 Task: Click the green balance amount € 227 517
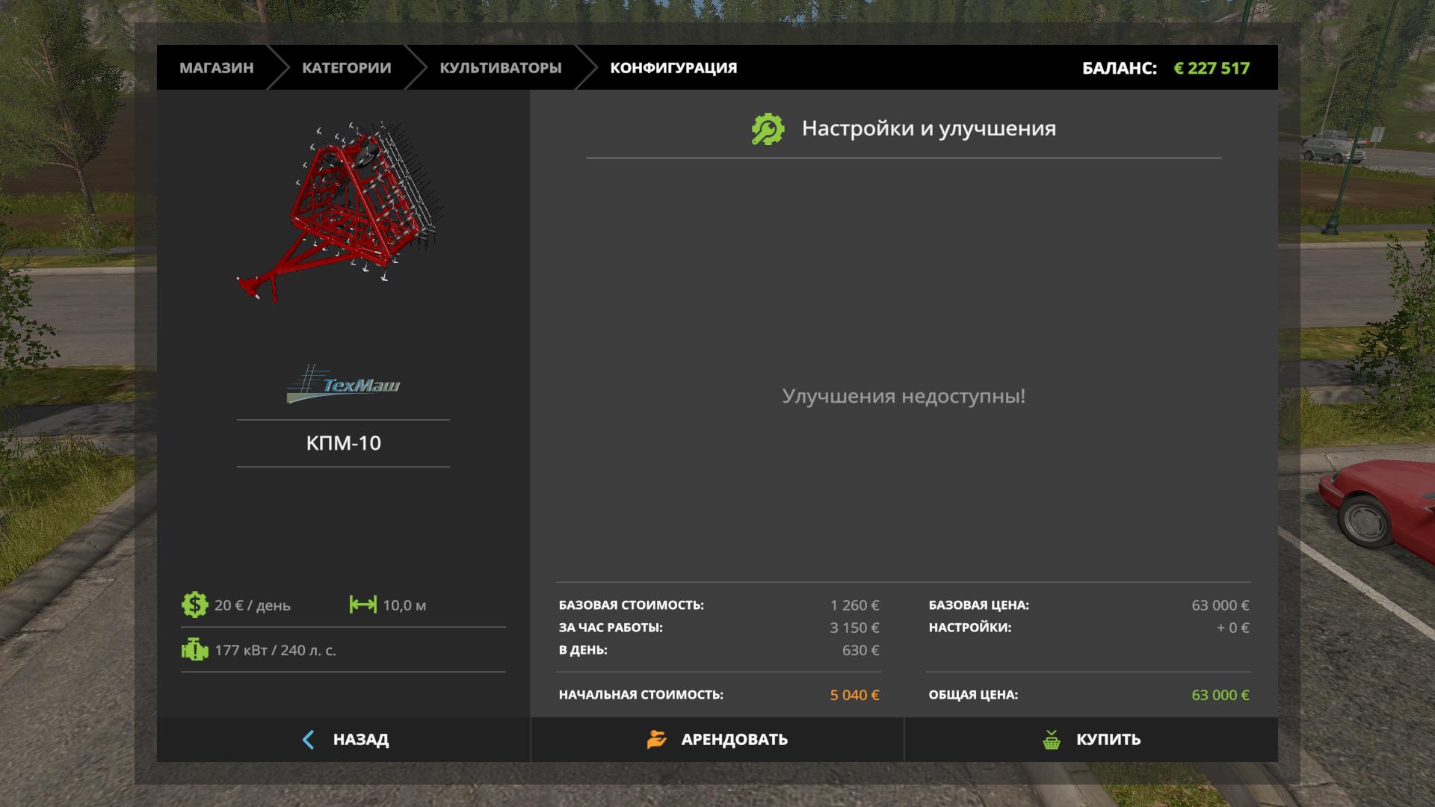[x=1211, y=68]
